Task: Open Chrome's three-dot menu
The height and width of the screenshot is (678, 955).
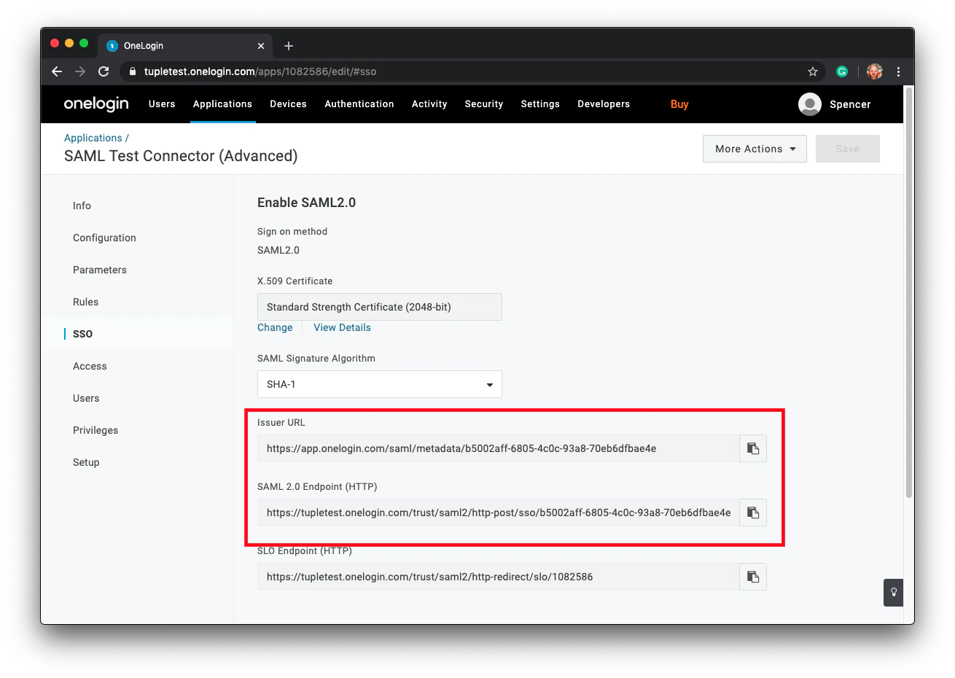Action: 899,71
